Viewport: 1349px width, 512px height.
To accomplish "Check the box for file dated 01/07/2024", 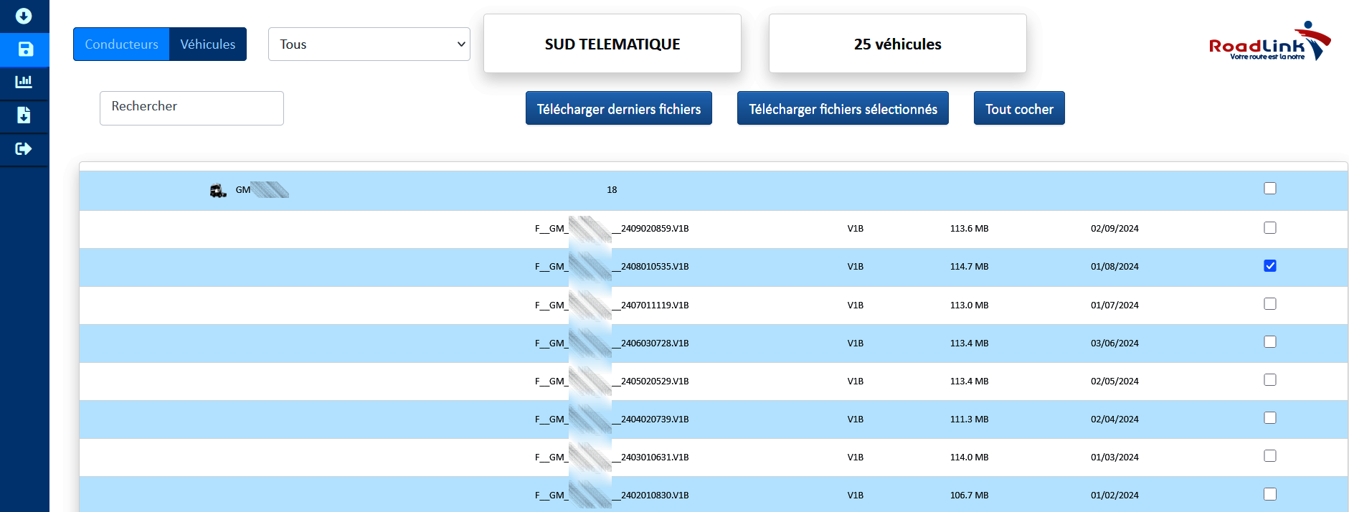I will click(1270, 304).
